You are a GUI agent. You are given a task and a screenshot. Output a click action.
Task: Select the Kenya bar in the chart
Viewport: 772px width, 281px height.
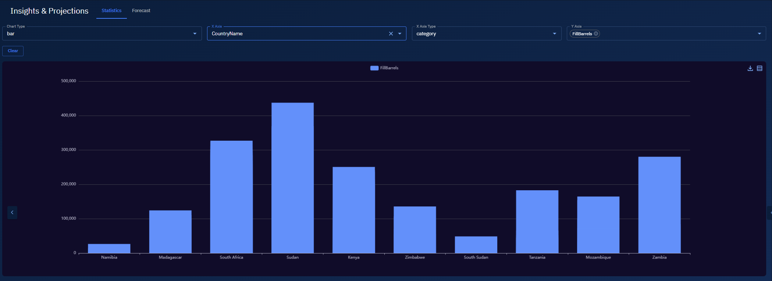[353, 210]
